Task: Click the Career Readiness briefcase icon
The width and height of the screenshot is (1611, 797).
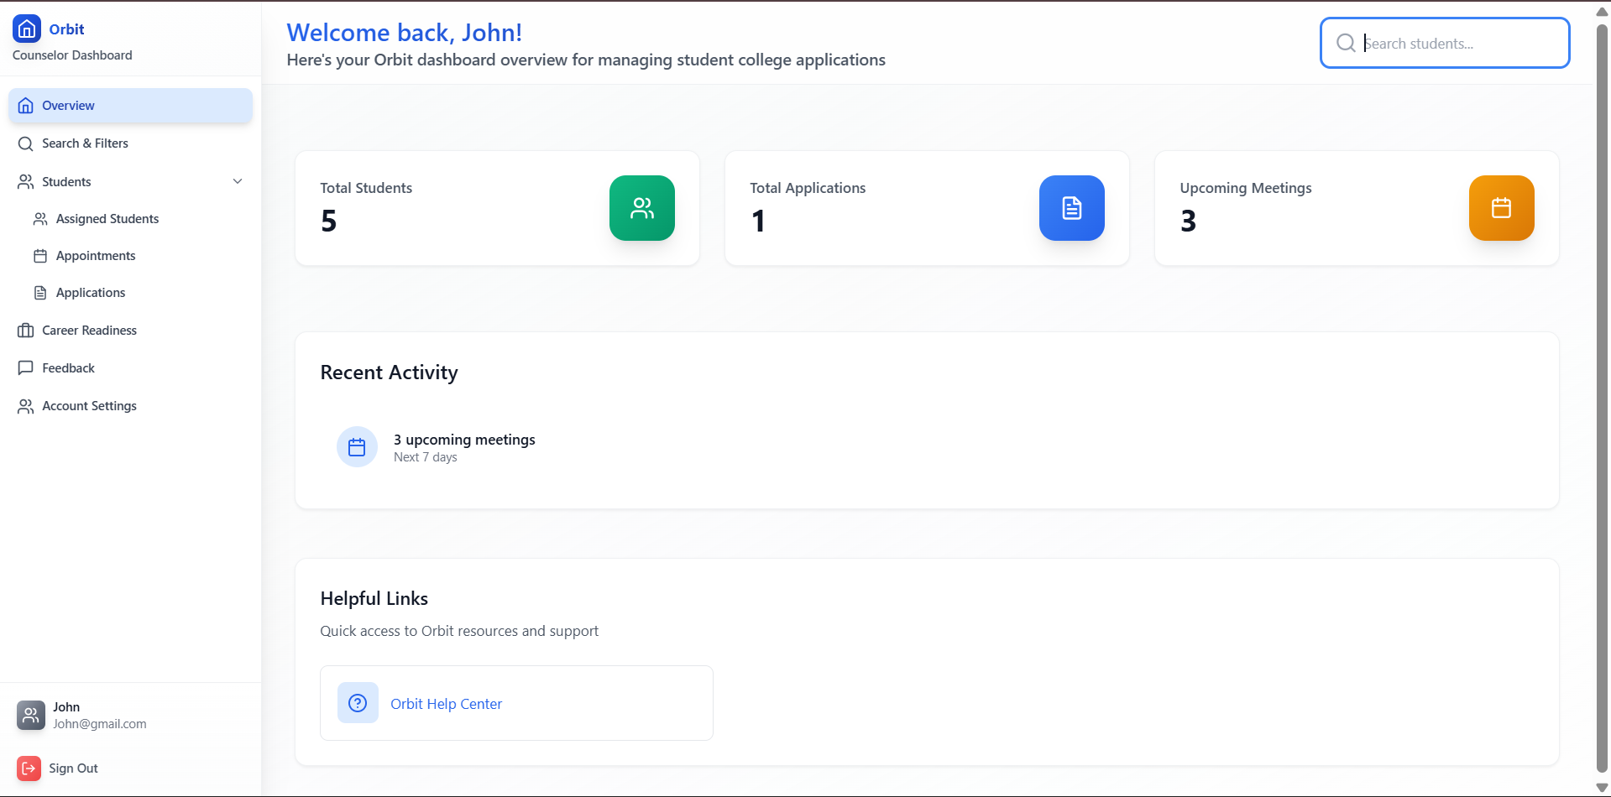Action: (26, 331)
